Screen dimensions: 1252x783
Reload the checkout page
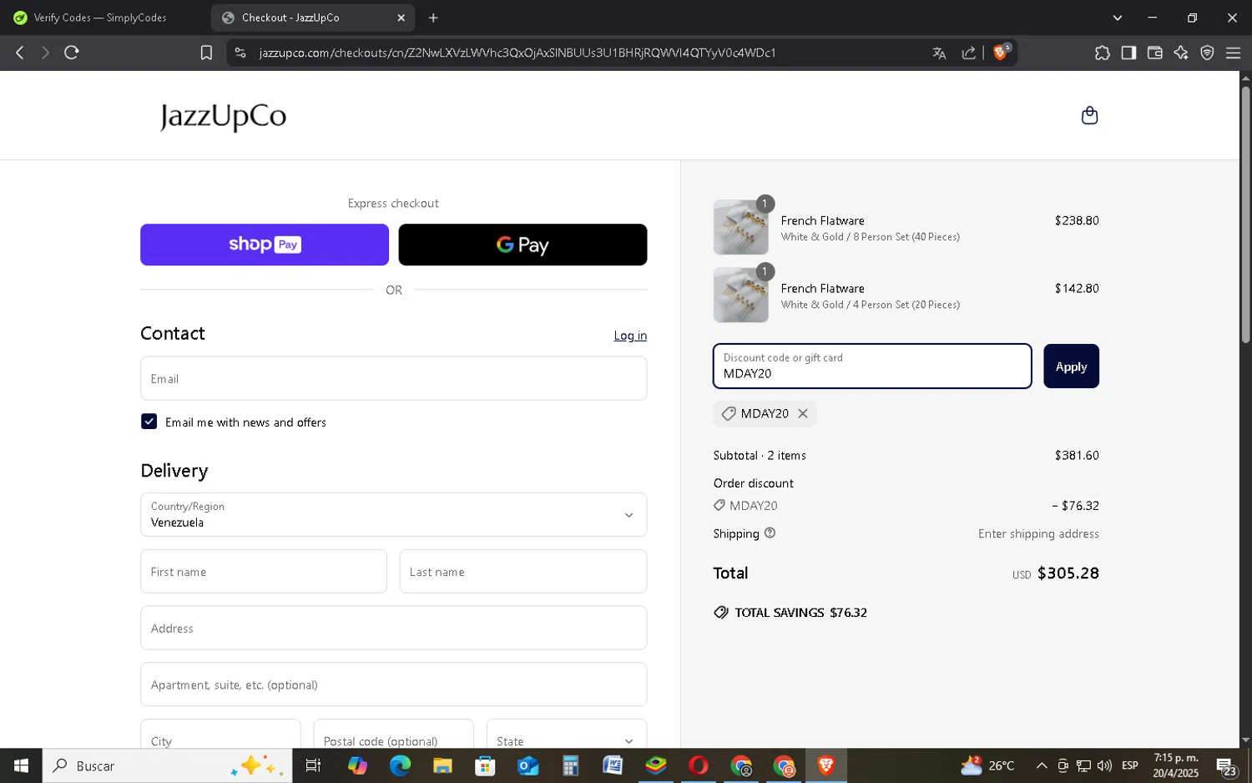pos(72,53)
